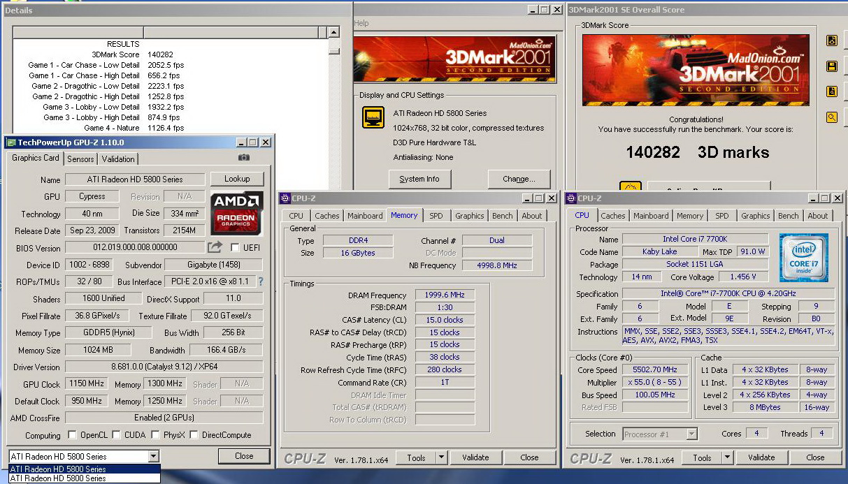848x484 pixels.
Task: Select the highlighted first ATI Radeon HD 5800 entry
Action: pyautogui.click(x=85, y=469)
